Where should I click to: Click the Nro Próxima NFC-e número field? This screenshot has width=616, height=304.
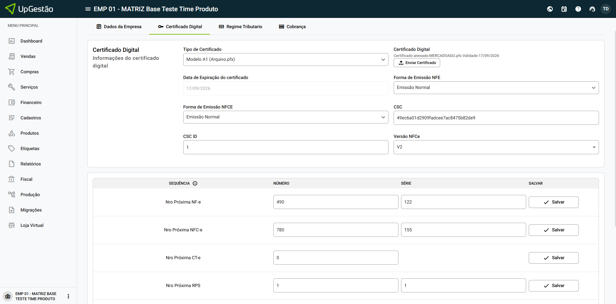tap(336, 230)
